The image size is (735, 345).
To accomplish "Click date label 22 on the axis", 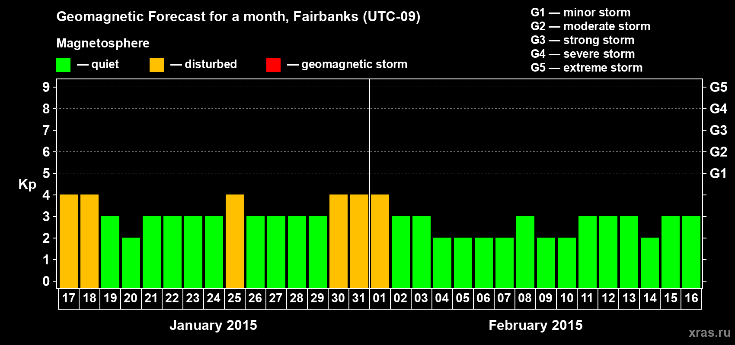I will (172, 298).
